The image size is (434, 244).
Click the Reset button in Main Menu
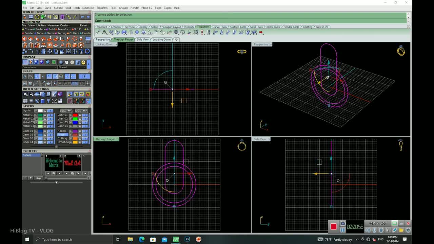84,25
